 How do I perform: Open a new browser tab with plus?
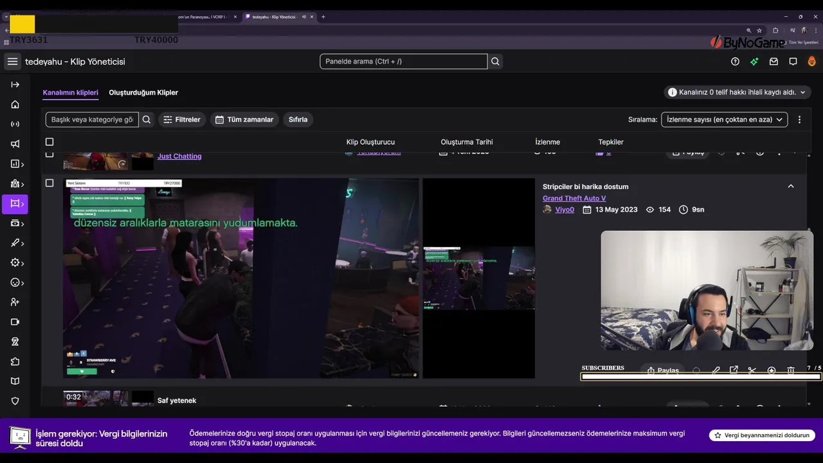323,17
